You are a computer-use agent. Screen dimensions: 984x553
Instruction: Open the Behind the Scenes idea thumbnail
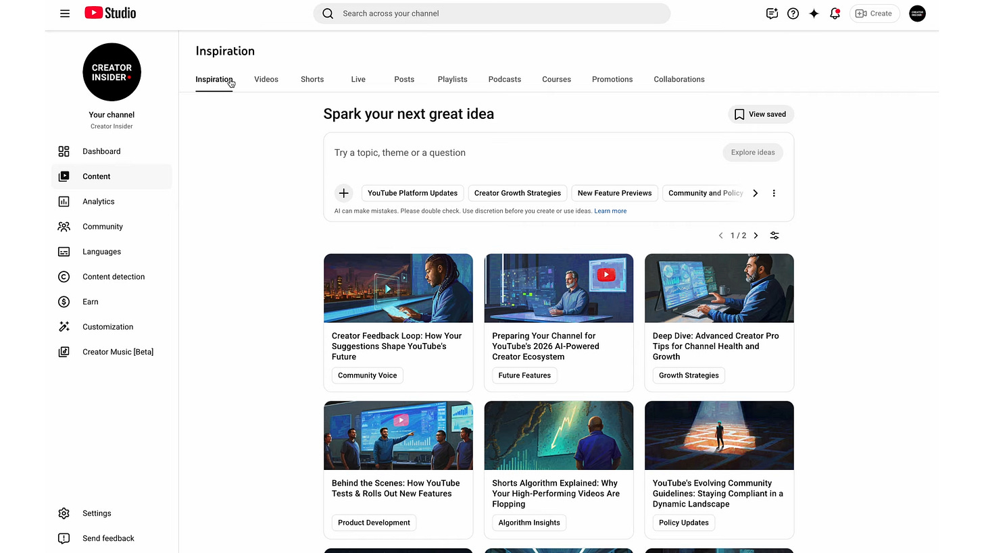point(398,436)
